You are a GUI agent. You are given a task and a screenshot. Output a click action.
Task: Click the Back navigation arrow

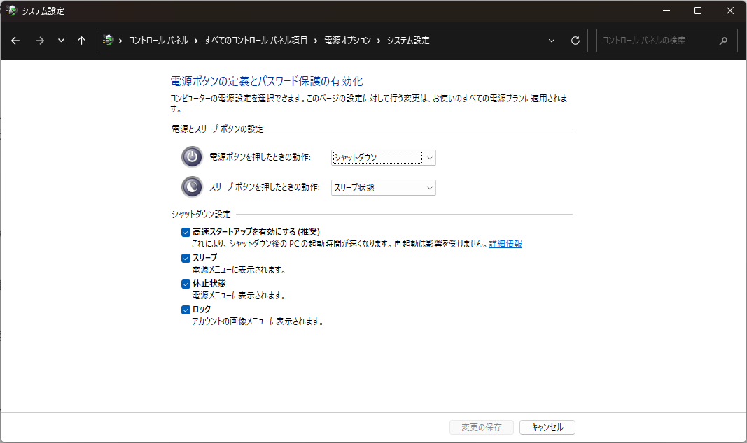point(15,41)
